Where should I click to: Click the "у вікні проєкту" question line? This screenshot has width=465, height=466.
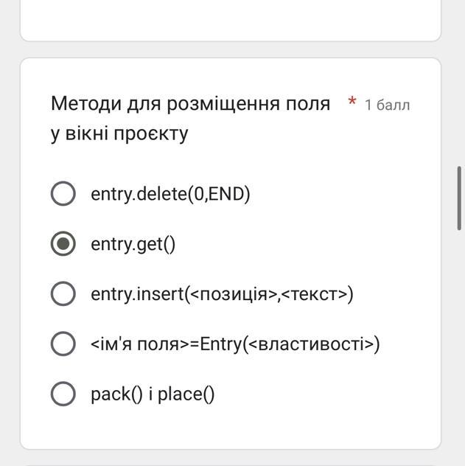pos(119,133)
